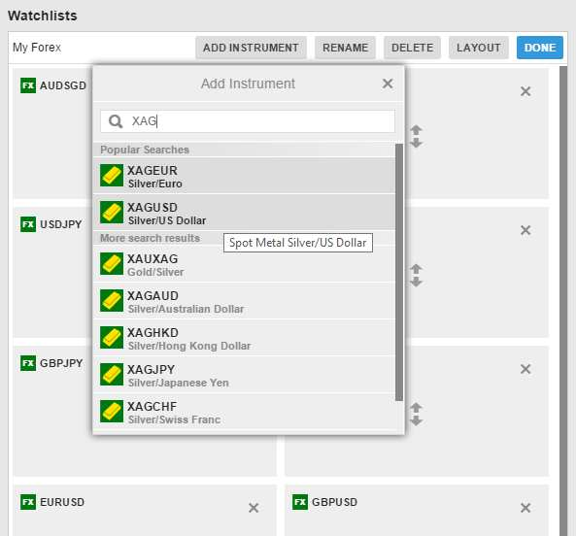Image resolution: width=576 pixels, height=536 pixels.
Task: Click the USDJPY FX icon
Action: 28,224
